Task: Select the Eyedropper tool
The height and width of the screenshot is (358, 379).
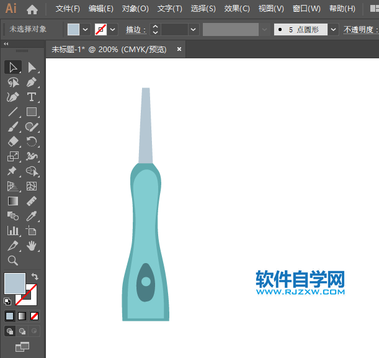Action: (x=32, y=216)
